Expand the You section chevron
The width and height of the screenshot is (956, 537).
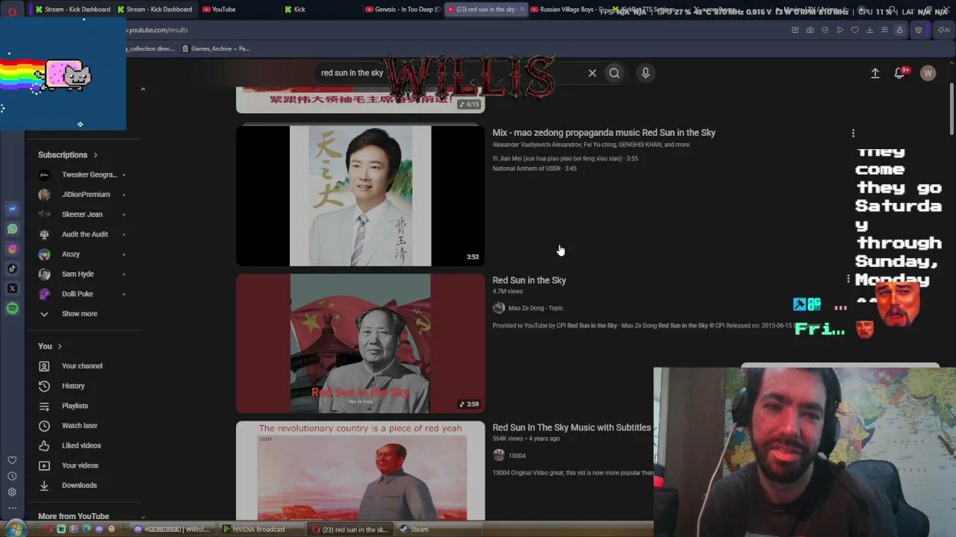click(x=60, y=347)
